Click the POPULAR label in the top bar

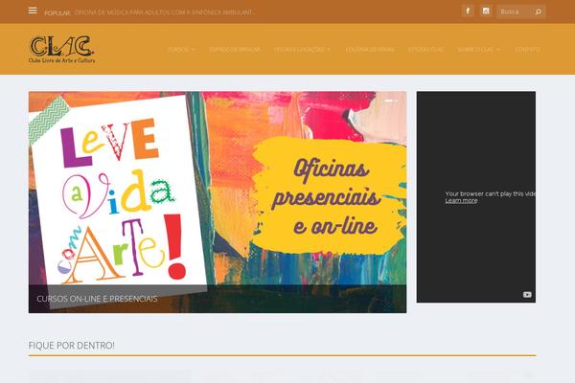(57, 12)
